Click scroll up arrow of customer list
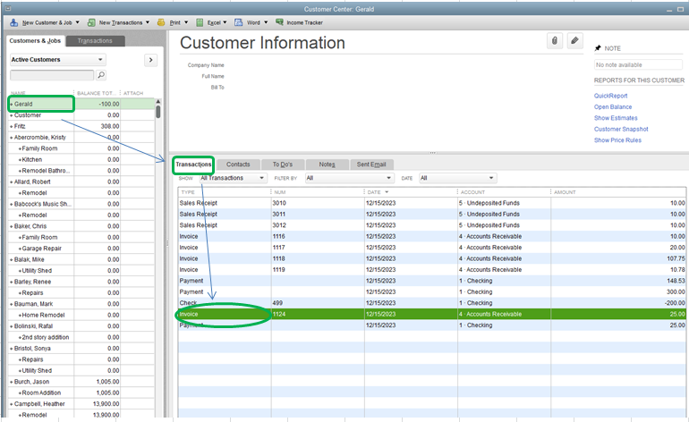Viewport: 689px width, 422px height. [157, 101]
